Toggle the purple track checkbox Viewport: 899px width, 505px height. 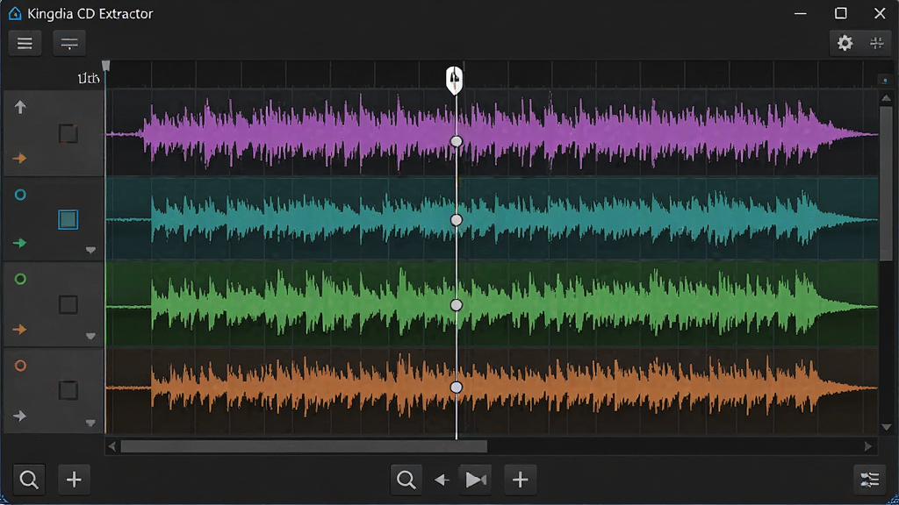[68, 134]
